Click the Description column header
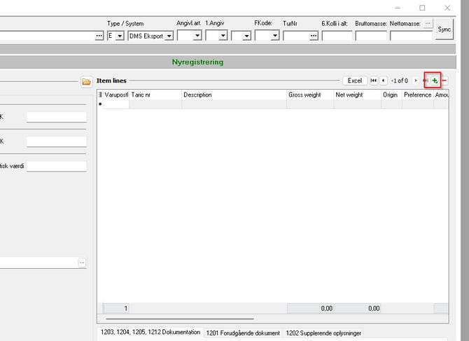469x341 pixels. point(233,95)
